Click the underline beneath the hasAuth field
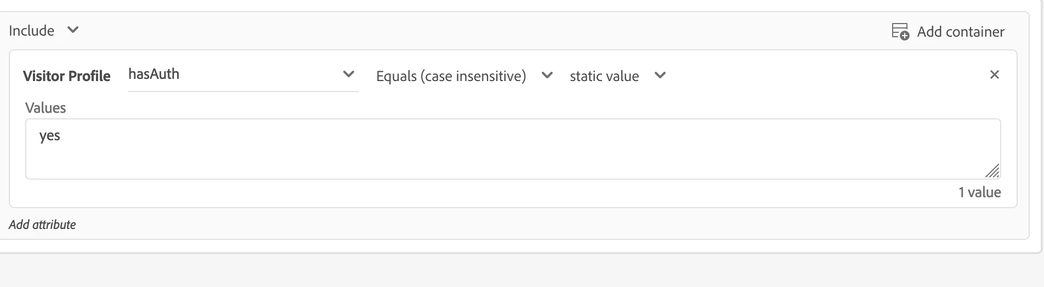Viewport: 1044px width, 287px height. (243, 91)
